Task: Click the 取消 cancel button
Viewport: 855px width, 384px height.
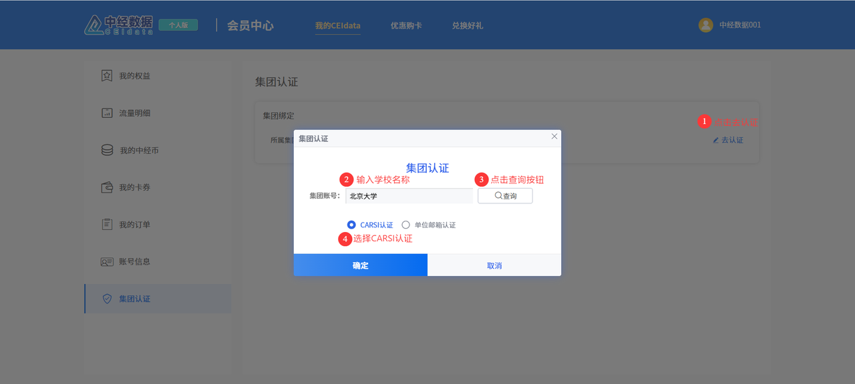Action: pos(494,265)
